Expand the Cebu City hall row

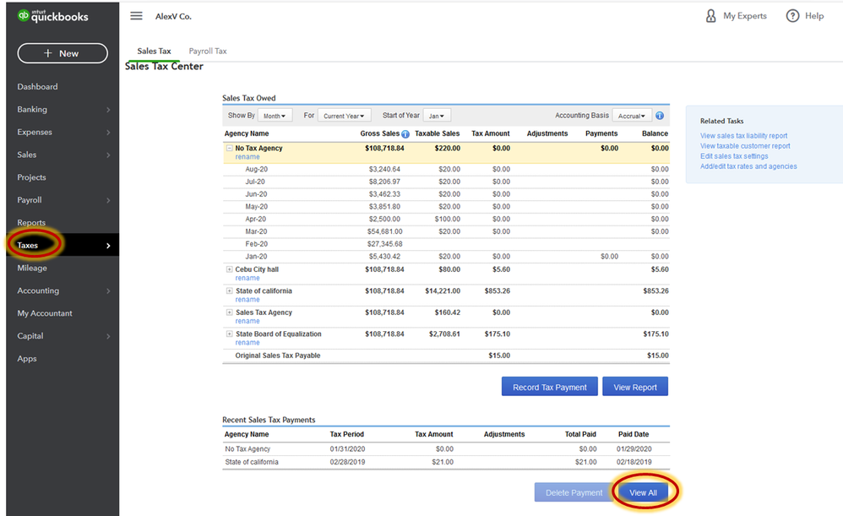(x=229, y=269)
